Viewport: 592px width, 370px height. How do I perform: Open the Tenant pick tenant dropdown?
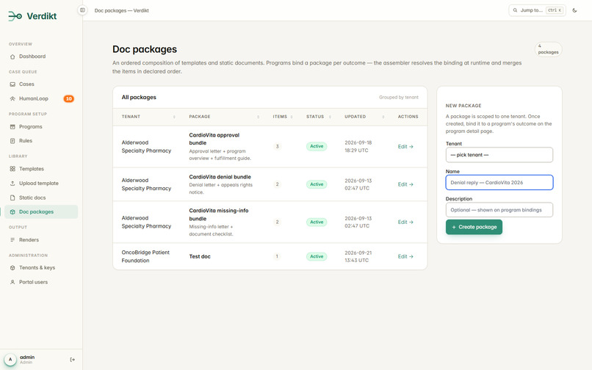pos(499,155)
